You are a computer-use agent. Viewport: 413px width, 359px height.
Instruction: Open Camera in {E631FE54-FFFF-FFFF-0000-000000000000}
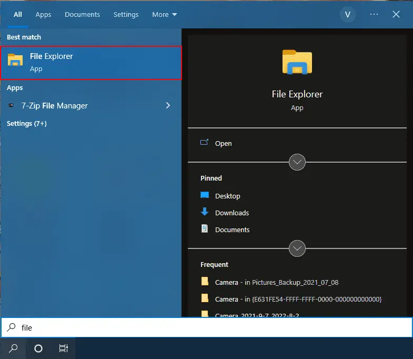pos(298,300)
